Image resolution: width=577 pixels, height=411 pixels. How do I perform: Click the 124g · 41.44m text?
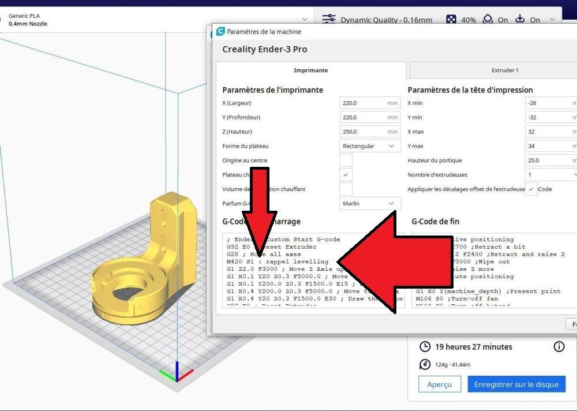click(452, 365)
